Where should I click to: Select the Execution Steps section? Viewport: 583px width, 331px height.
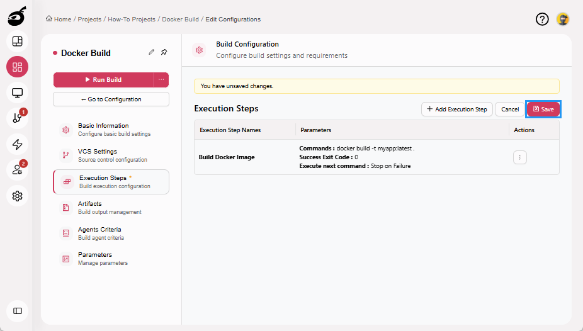111,182
